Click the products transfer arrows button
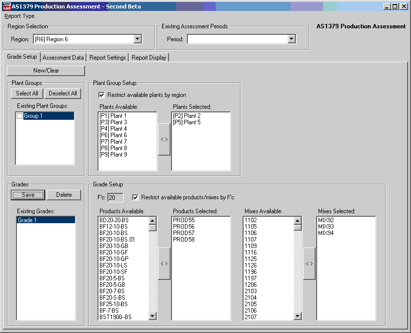 164,263
